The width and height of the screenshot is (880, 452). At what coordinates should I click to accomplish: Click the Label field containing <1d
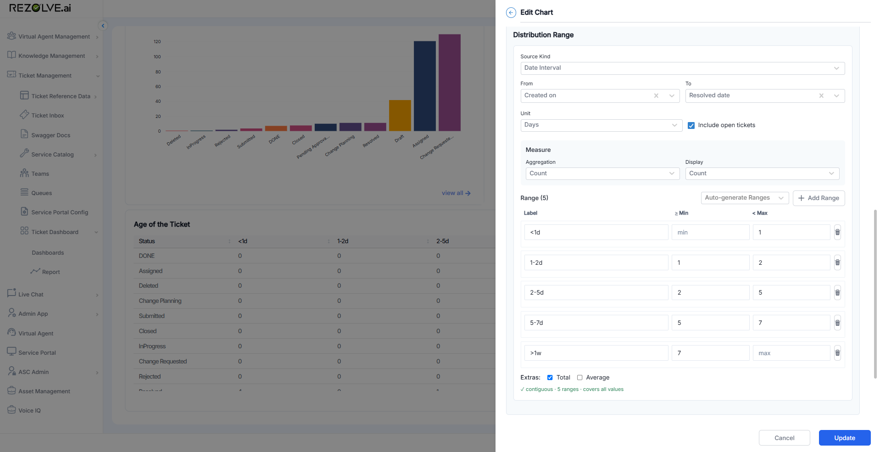tap(596, 232)
